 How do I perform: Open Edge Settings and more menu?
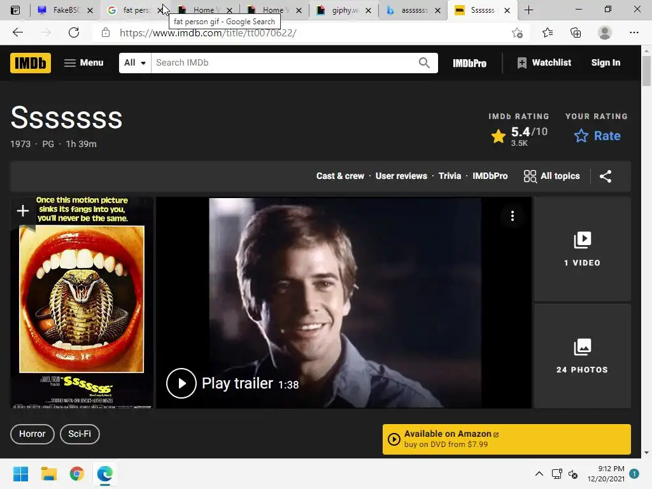[x=634, y=32]
